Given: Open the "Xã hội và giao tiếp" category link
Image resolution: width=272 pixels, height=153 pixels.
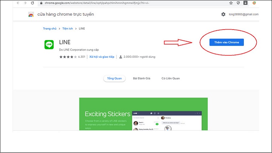Looking at the screenshot, I should coord(102,57).
